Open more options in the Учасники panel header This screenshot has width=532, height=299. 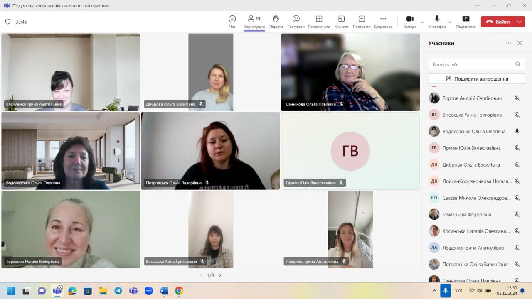(x=508, y=43)
